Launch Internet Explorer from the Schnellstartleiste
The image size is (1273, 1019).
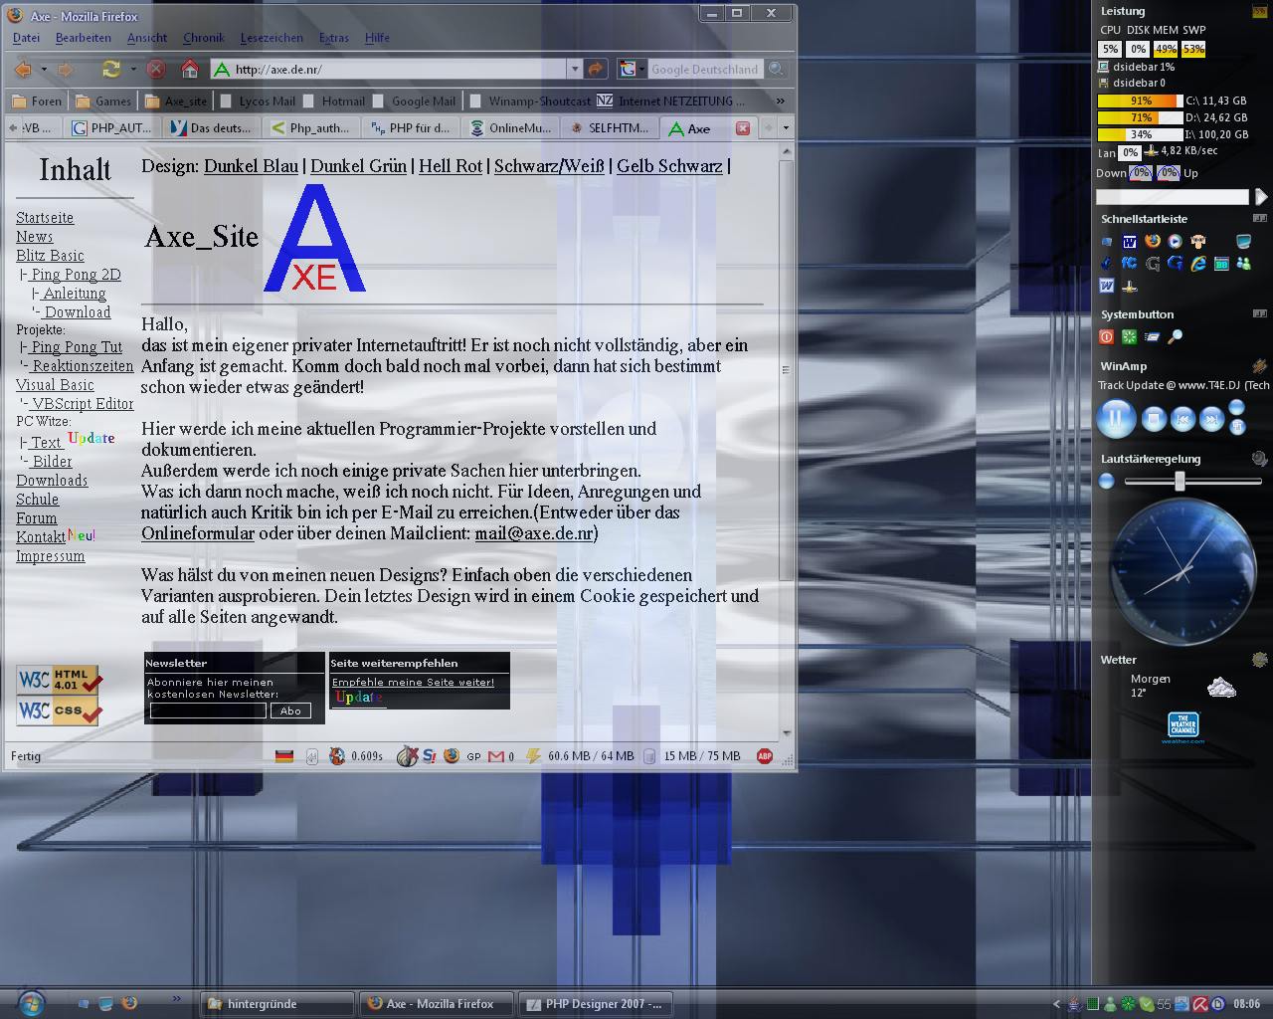(x=1198, y=264)
